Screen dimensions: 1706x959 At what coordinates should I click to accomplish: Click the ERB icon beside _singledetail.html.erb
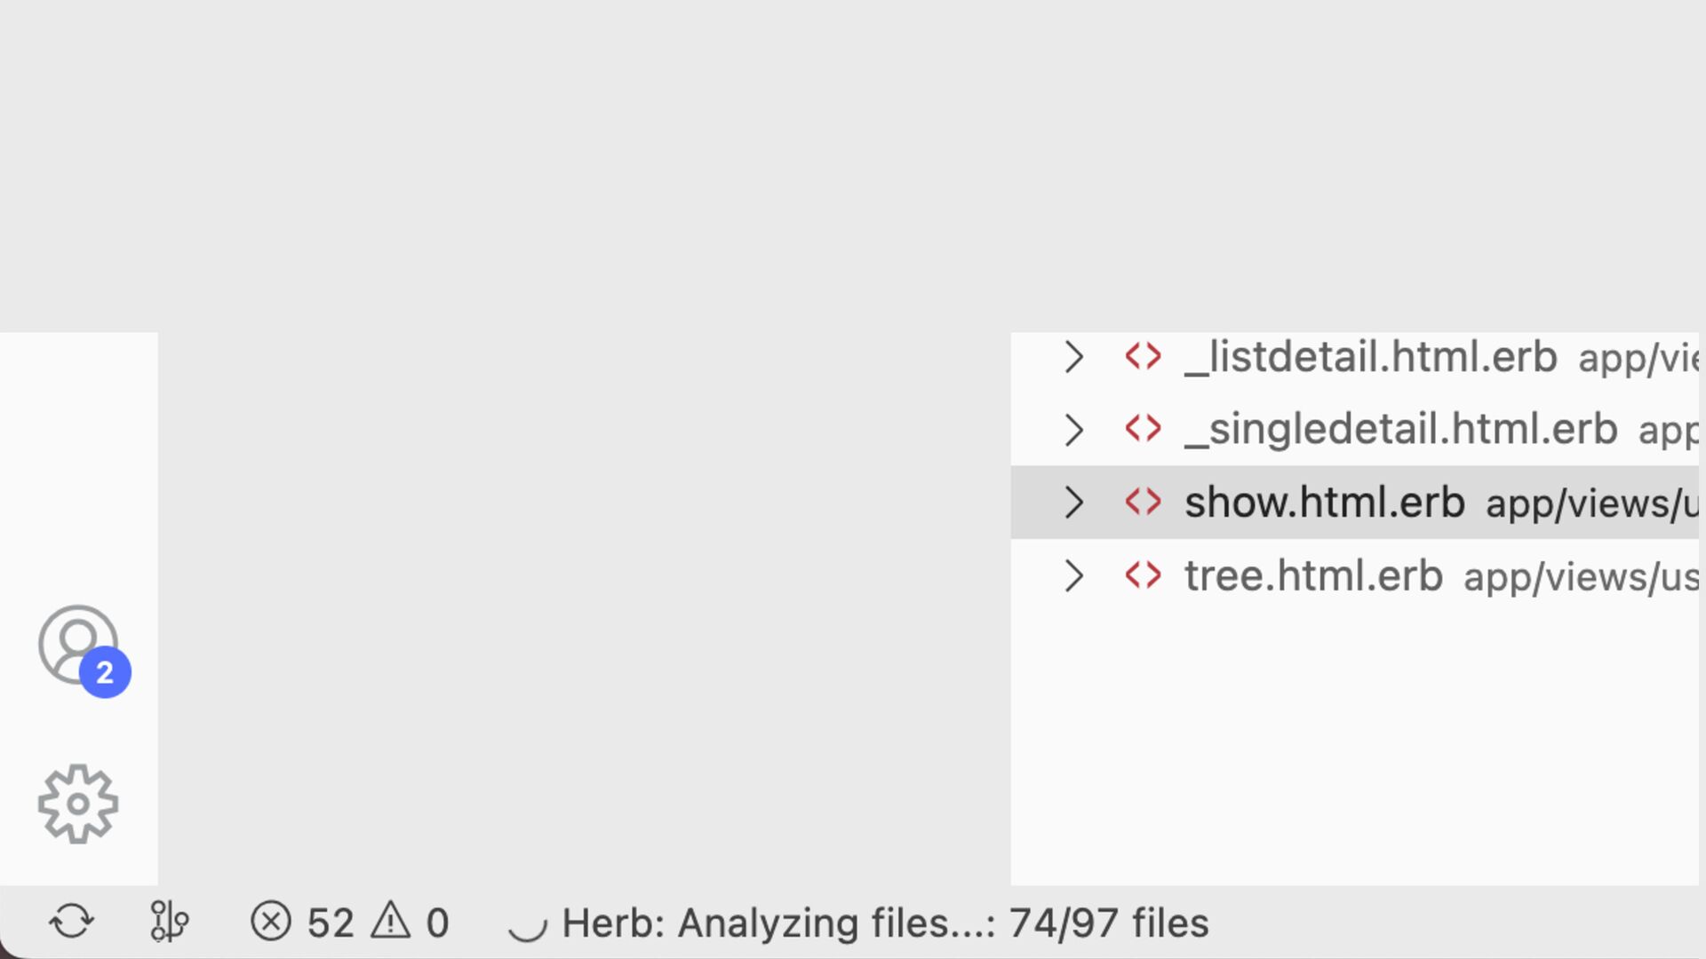pos(1143,429)
